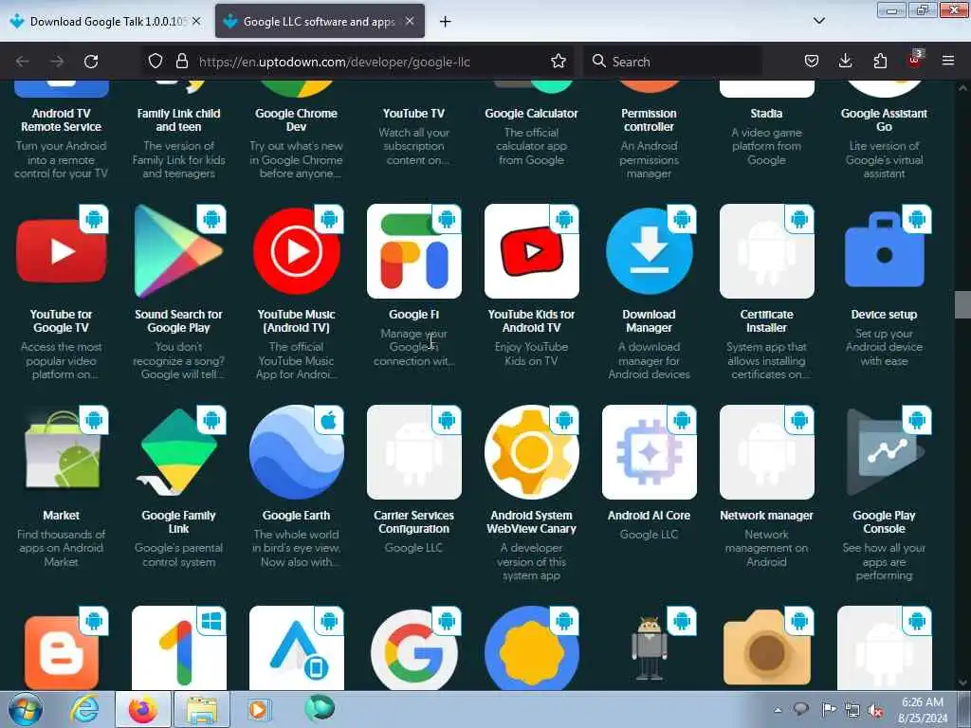This screenshot has height=728, width=971.
Task: Open the Google Play Console icon
Action: [885, 452]
